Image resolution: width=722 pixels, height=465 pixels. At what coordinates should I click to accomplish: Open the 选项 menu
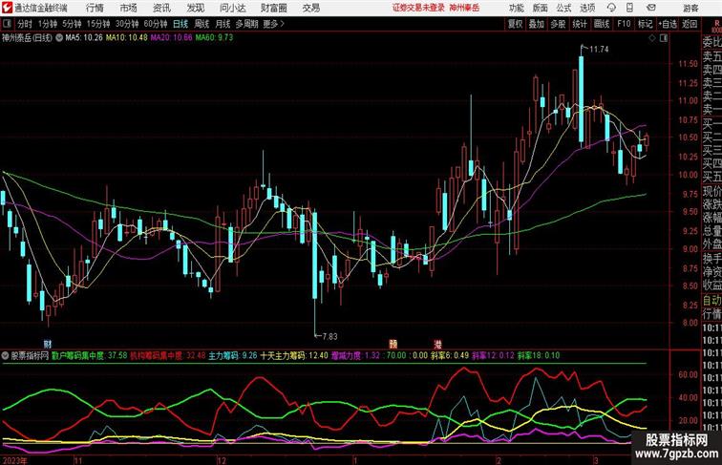(x=587, y=8)
